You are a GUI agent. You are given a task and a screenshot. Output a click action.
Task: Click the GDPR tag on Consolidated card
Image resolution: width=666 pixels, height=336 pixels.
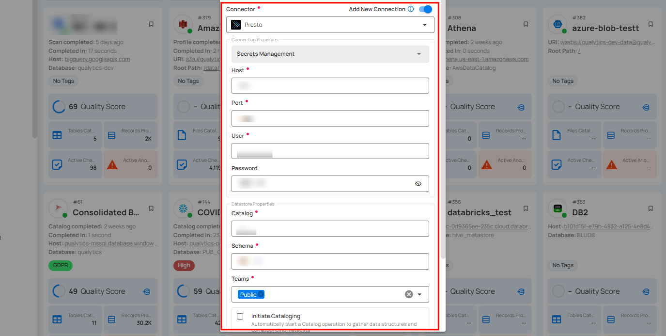[x=60, y=265]
